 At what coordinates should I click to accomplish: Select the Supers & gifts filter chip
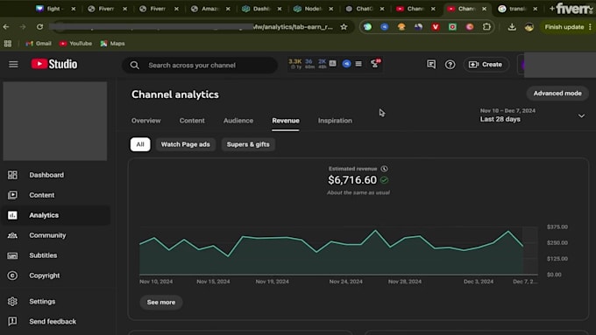[248, 144]
